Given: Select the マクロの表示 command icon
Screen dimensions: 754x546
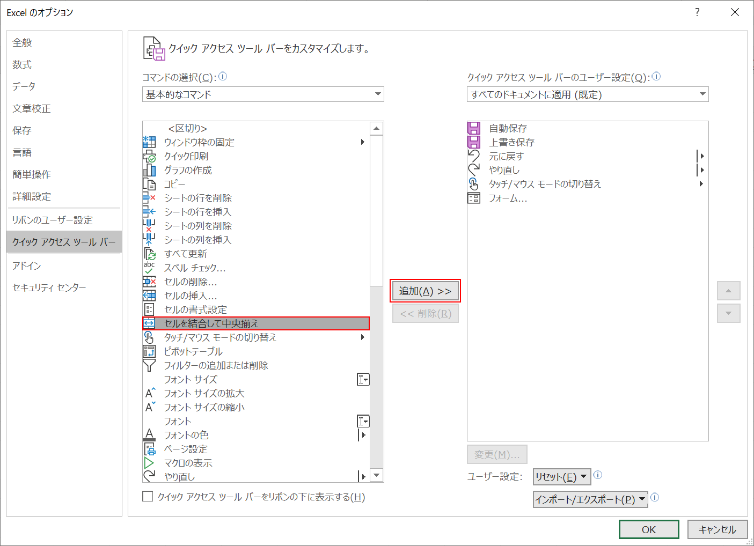Looking at the screenshot, I should tap(149, 463).
